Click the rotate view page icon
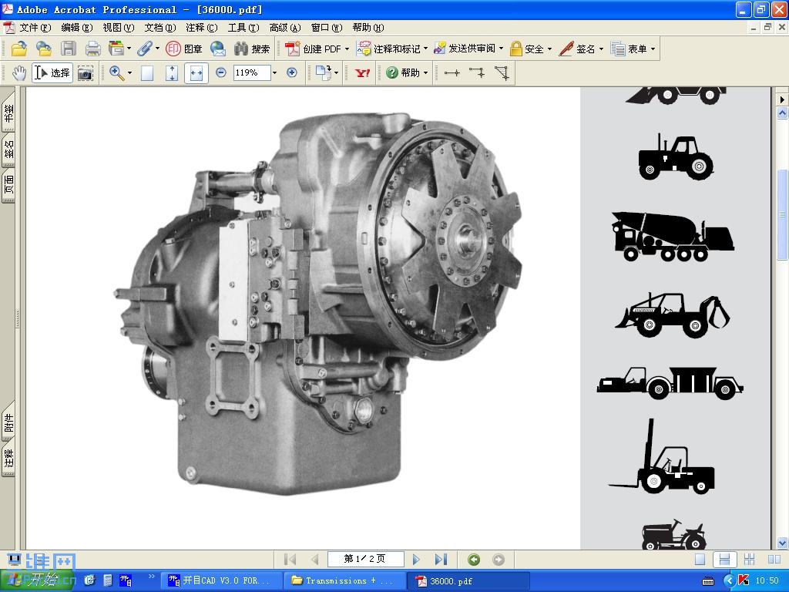The width and height of the screenshot is (789, 592). click(323, 73)
